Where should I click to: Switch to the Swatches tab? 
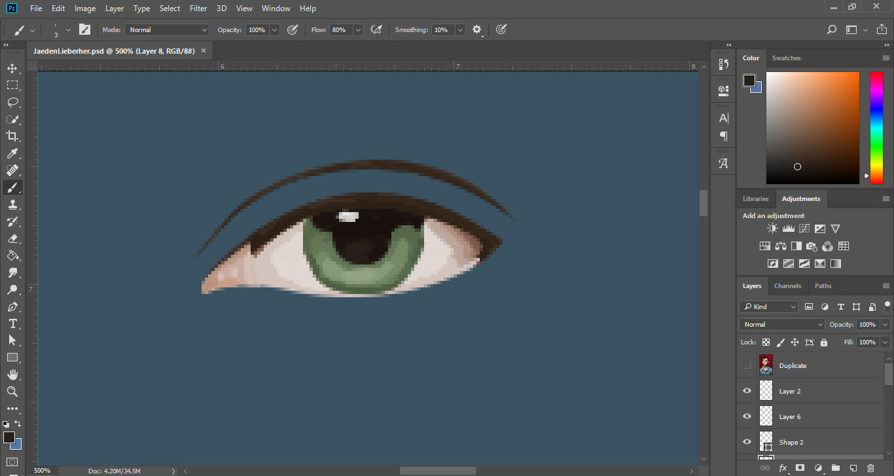click(x=786, y=58)
